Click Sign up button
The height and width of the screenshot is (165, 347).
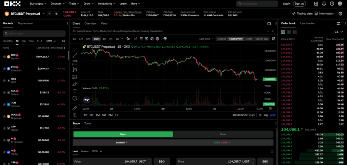click(300, 3)
